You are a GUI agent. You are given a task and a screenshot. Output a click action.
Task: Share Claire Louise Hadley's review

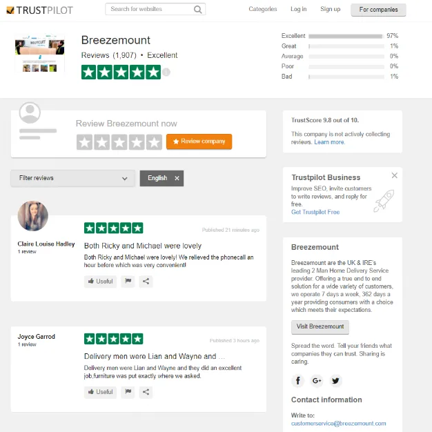(146, 282)
